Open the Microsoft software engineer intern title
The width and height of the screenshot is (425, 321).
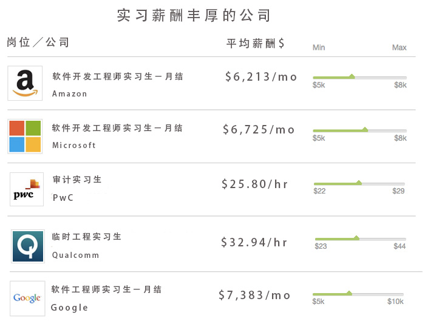click(x=117, y=128)
